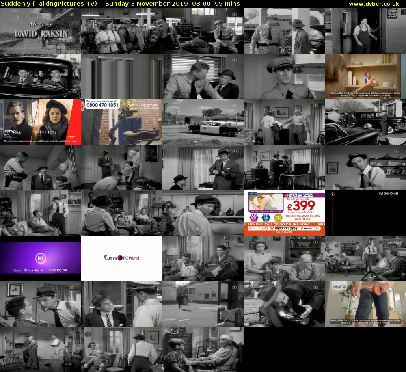Select the Currys PC World logo thumbnail

pos(122,258)
